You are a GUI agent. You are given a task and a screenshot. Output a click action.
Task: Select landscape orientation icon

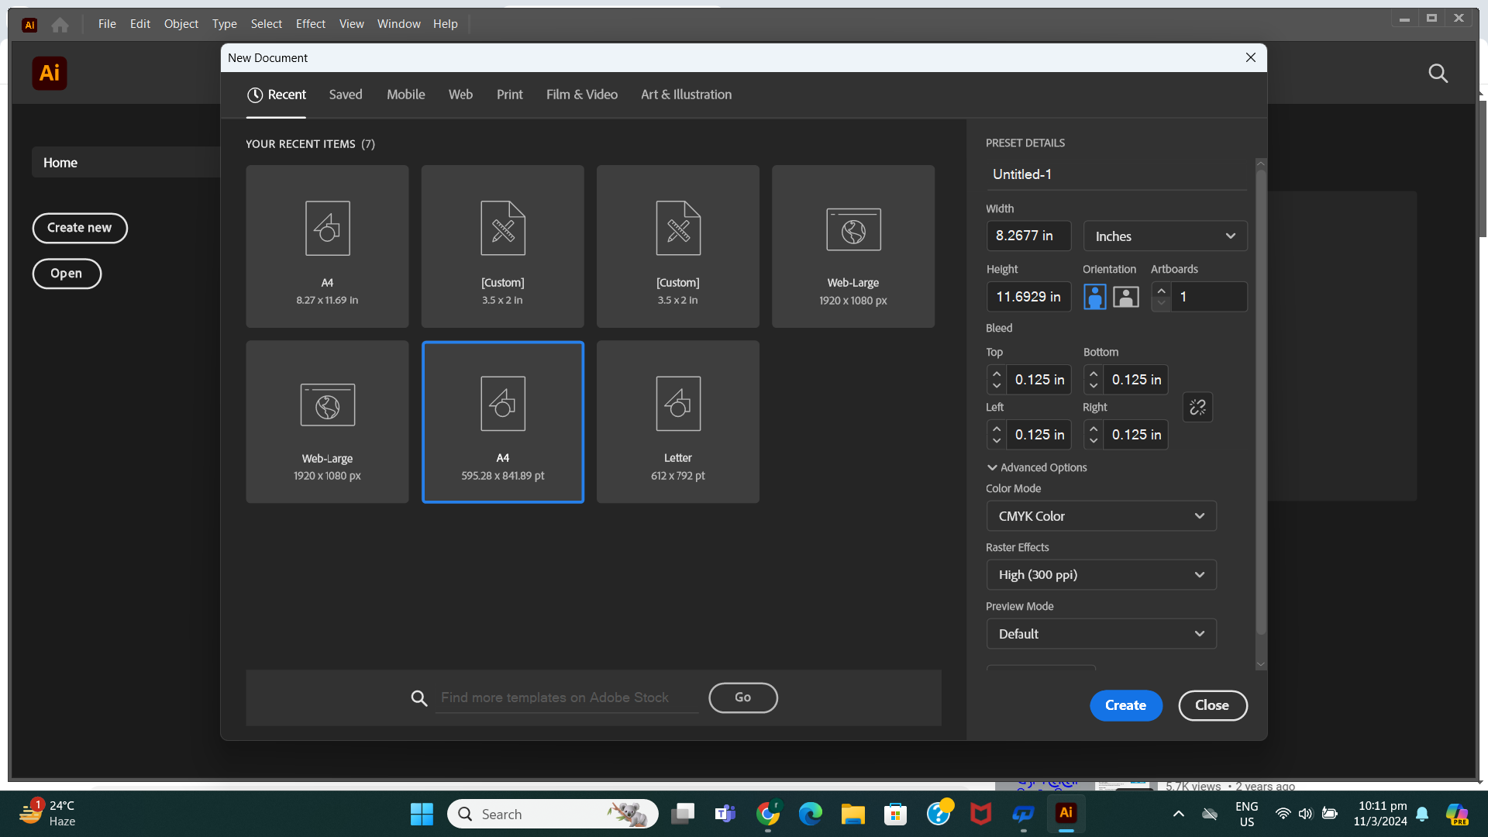(x=1126, y=297)
